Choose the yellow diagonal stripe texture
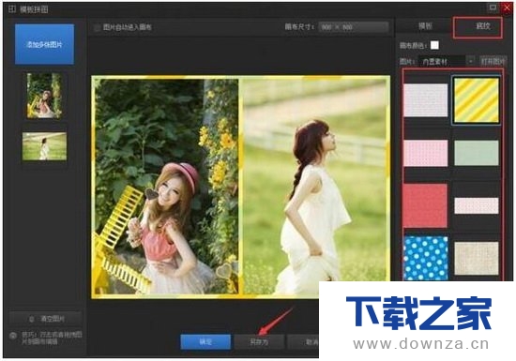Image resolution: width=516 pixels, height=361 pixels. 477,100
